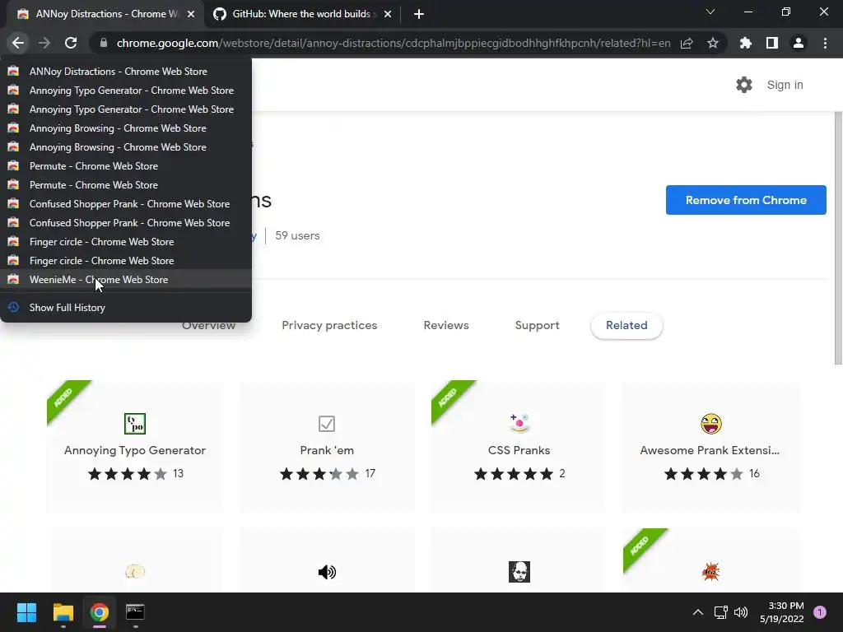The height and width of the screenshot is (632, 843).
Task: Reload the current page
Action: (x=71, y=43)
